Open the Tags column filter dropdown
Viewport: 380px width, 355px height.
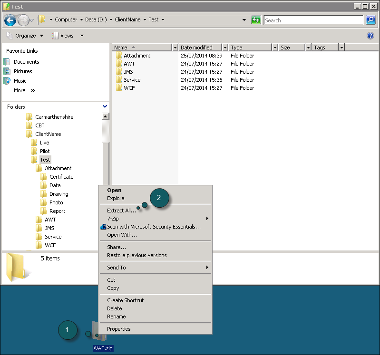point(341,48)
